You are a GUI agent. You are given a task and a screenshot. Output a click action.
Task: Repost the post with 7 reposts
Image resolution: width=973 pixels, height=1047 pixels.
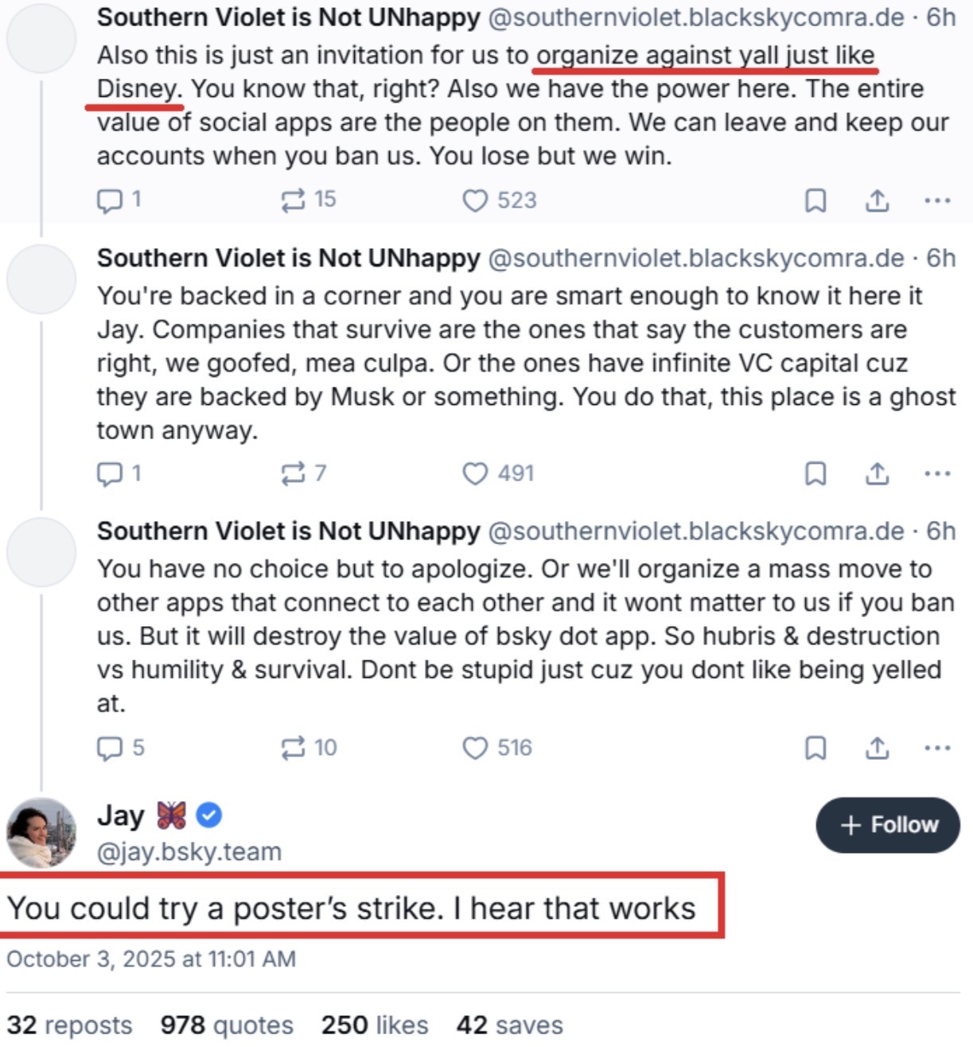click(294, 474)
